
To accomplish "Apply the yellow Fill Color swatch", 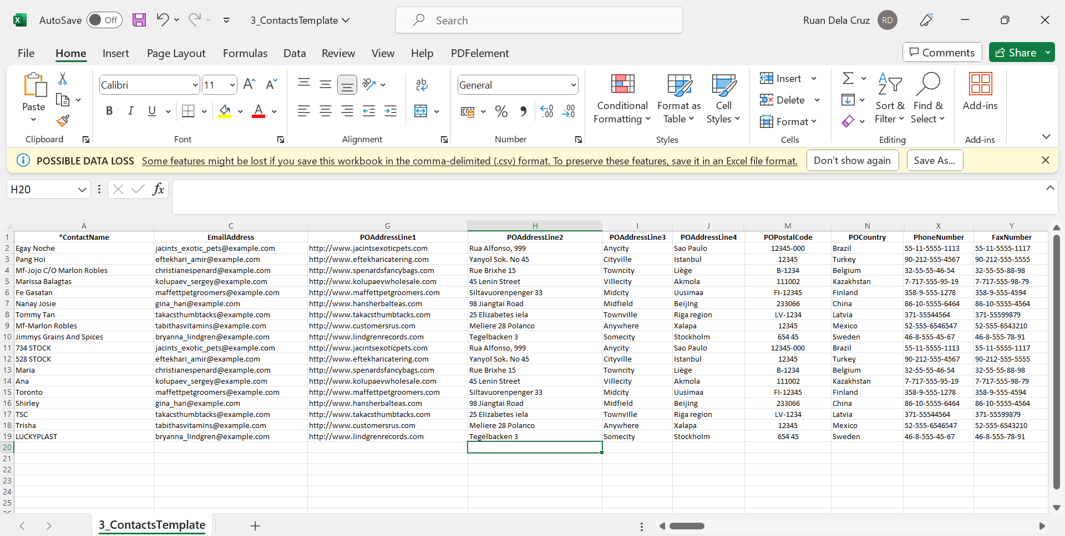I will (x=225, y=111).
